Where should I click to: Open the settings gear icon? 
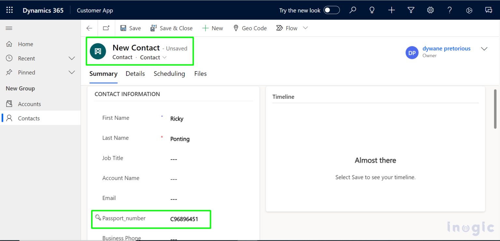point(430,10)
